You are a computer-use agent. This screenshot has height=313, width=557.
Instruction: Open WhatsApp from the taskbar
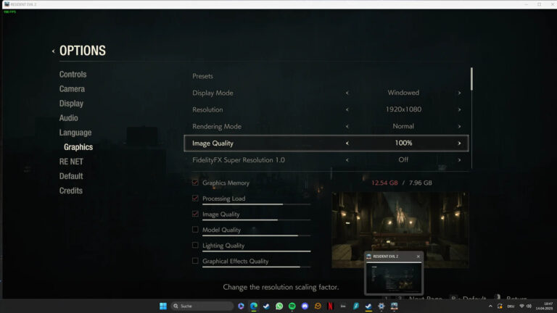[279, 306]
